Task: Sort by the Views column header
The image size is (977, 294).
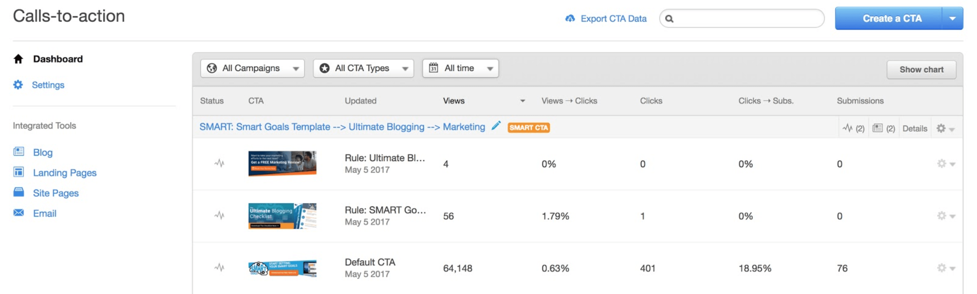Action: tap(454, 101)
